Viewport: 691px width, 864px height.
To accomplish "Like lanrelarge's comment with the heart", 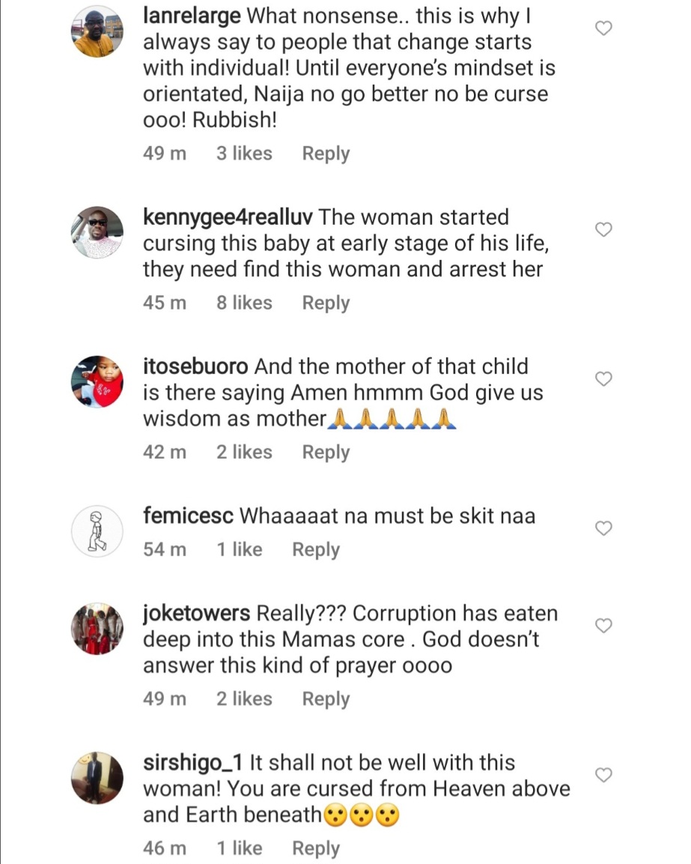I will point(603,28).
